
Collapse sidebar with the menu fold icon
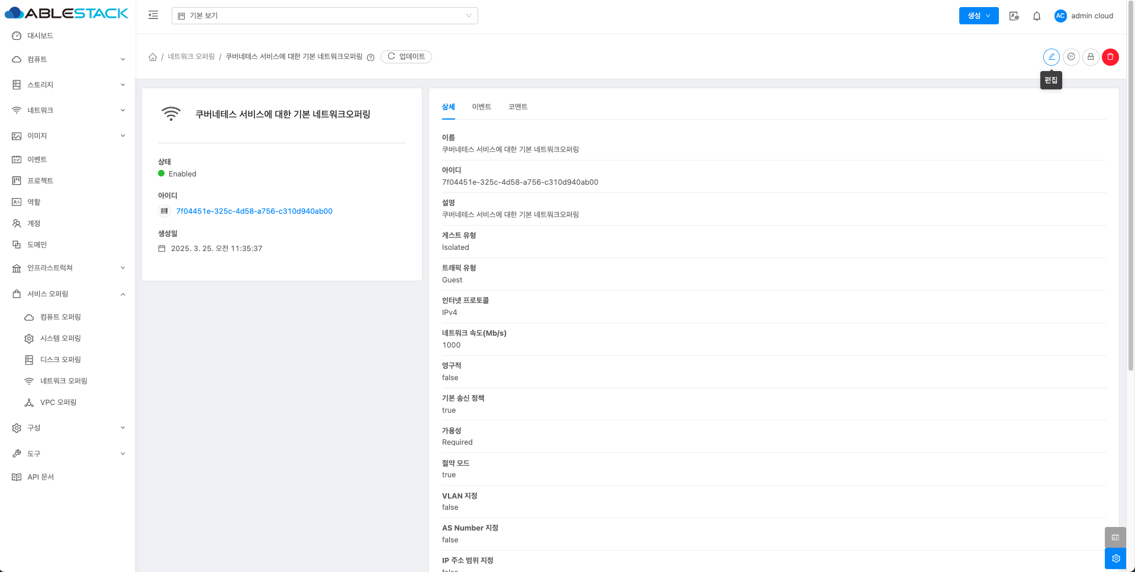pyautogui.click(x=153, y=15)
